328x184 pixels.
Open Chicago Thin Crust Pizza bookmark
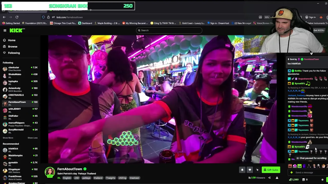[x=63, y=23]
